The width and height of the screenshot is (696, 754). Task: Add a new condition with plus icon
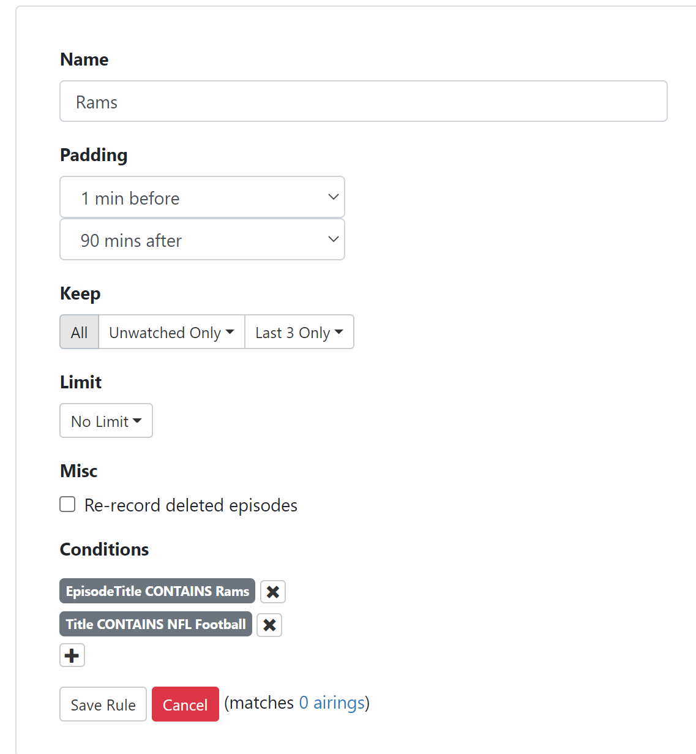pyautogui.click(x=72, y=655)
